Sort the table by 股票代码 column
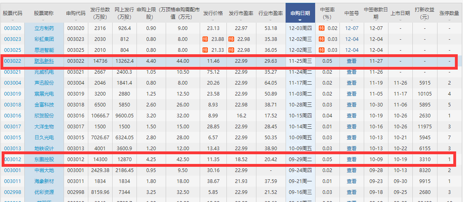The image size is (463, 202). coord(13,14)
